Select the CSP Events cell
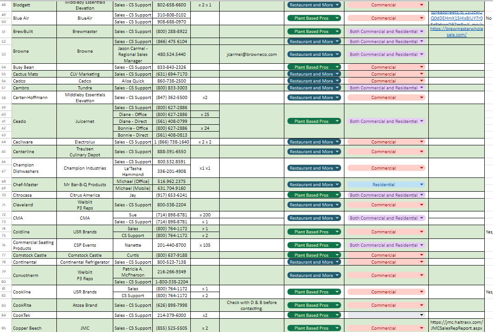493x332 pixels. click(x=85, y=245)
